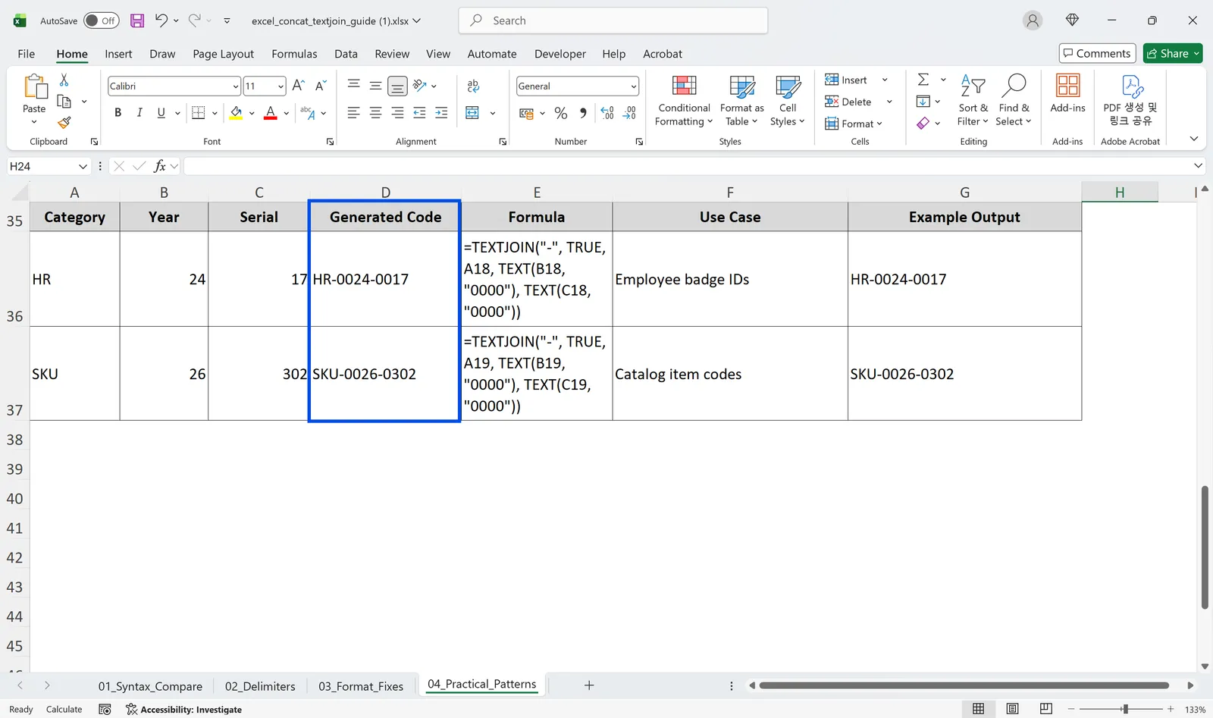Click the Borders icon

199,113
